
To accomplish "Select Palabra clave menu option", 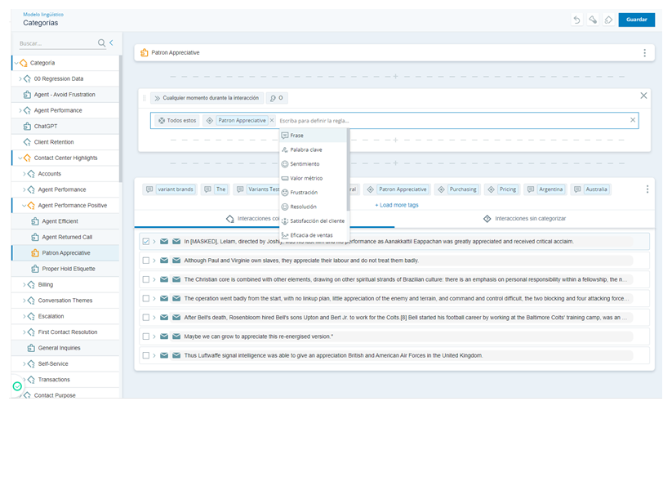I will [x=313, y=149].
